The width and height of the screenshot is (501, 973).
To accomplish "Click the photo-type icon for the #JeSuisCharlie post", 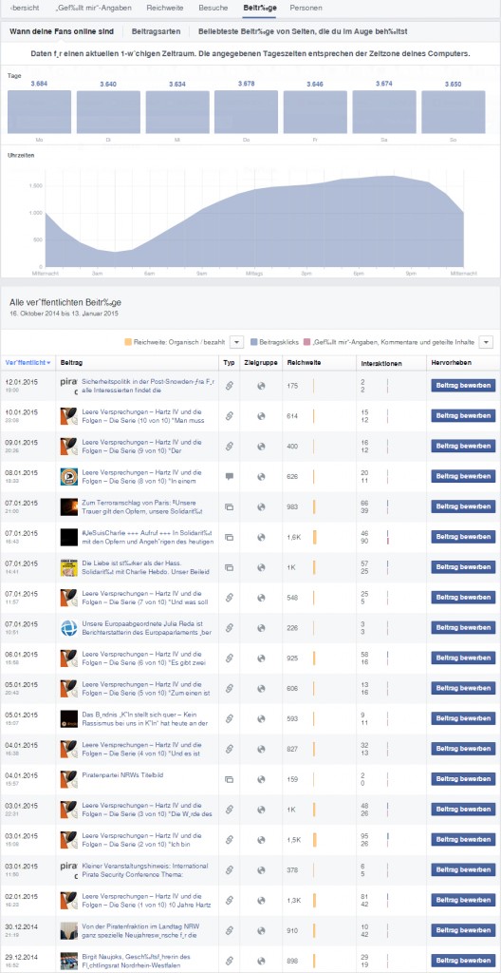I will [229, 538].
